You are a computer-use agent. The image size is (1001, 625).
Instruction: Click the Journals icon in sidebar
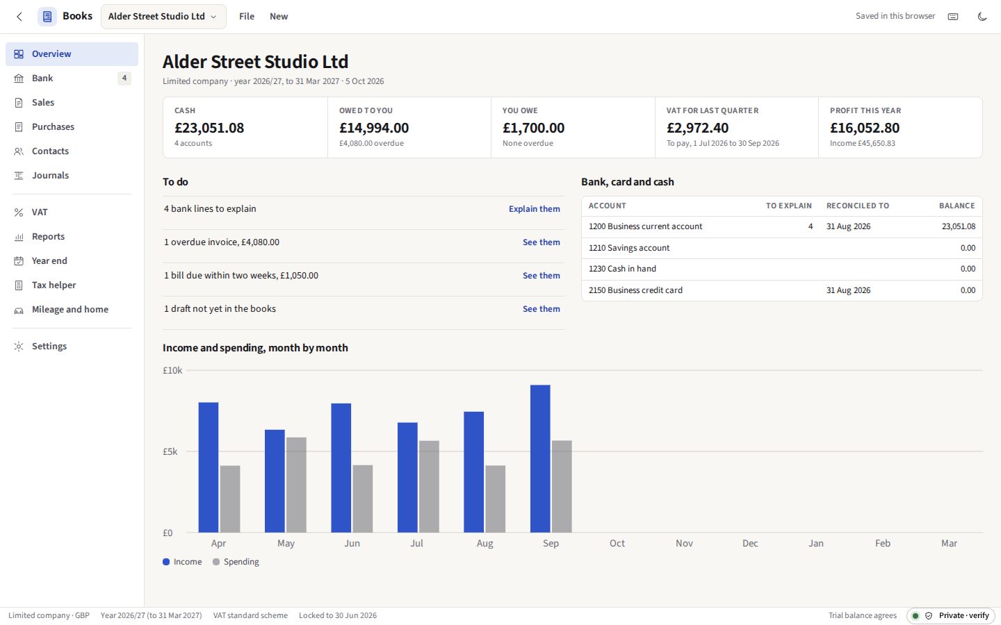pos(19,176)
